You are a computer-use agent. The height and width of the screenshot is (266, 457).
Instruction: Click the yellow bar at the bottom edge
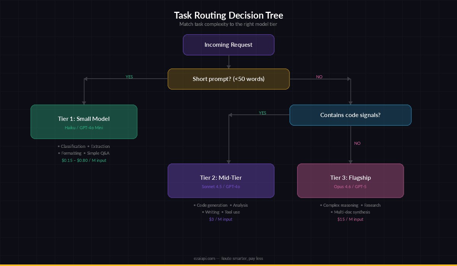[x=228, y=265]
